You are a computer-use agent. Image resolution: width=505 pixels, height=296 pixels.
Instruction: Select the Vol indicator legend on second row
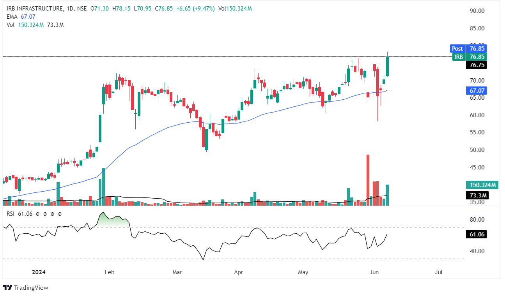[x=11, y=25]
